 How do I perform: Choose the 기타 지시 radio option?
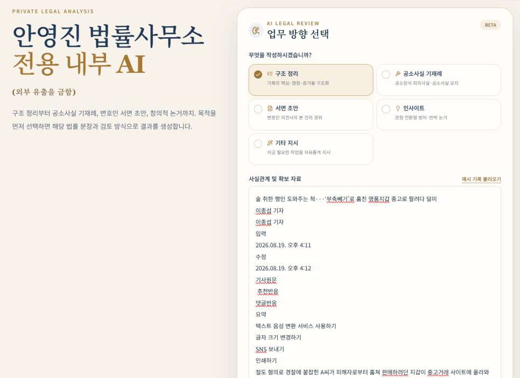point(258,144)
